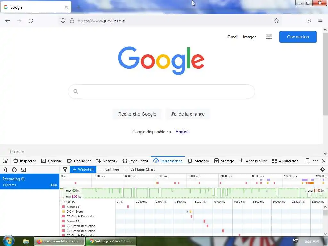Switch to Call Tree view
The image size is (328, 246).
pyautogui.click(x=109, y=169)
